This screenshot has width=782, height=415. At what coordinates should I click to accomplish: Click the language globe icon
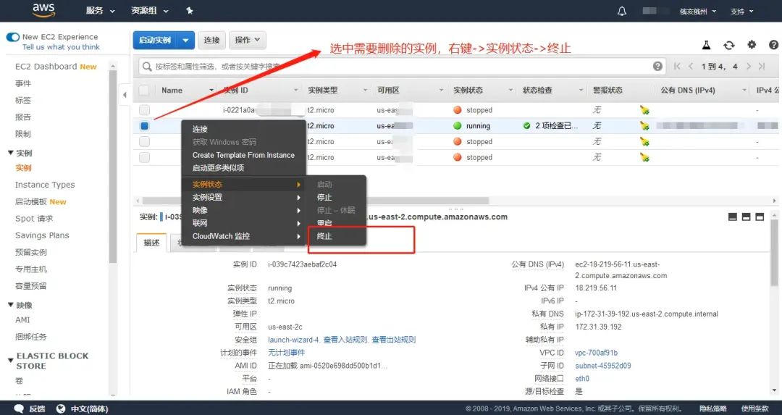[x=61, y=408]
